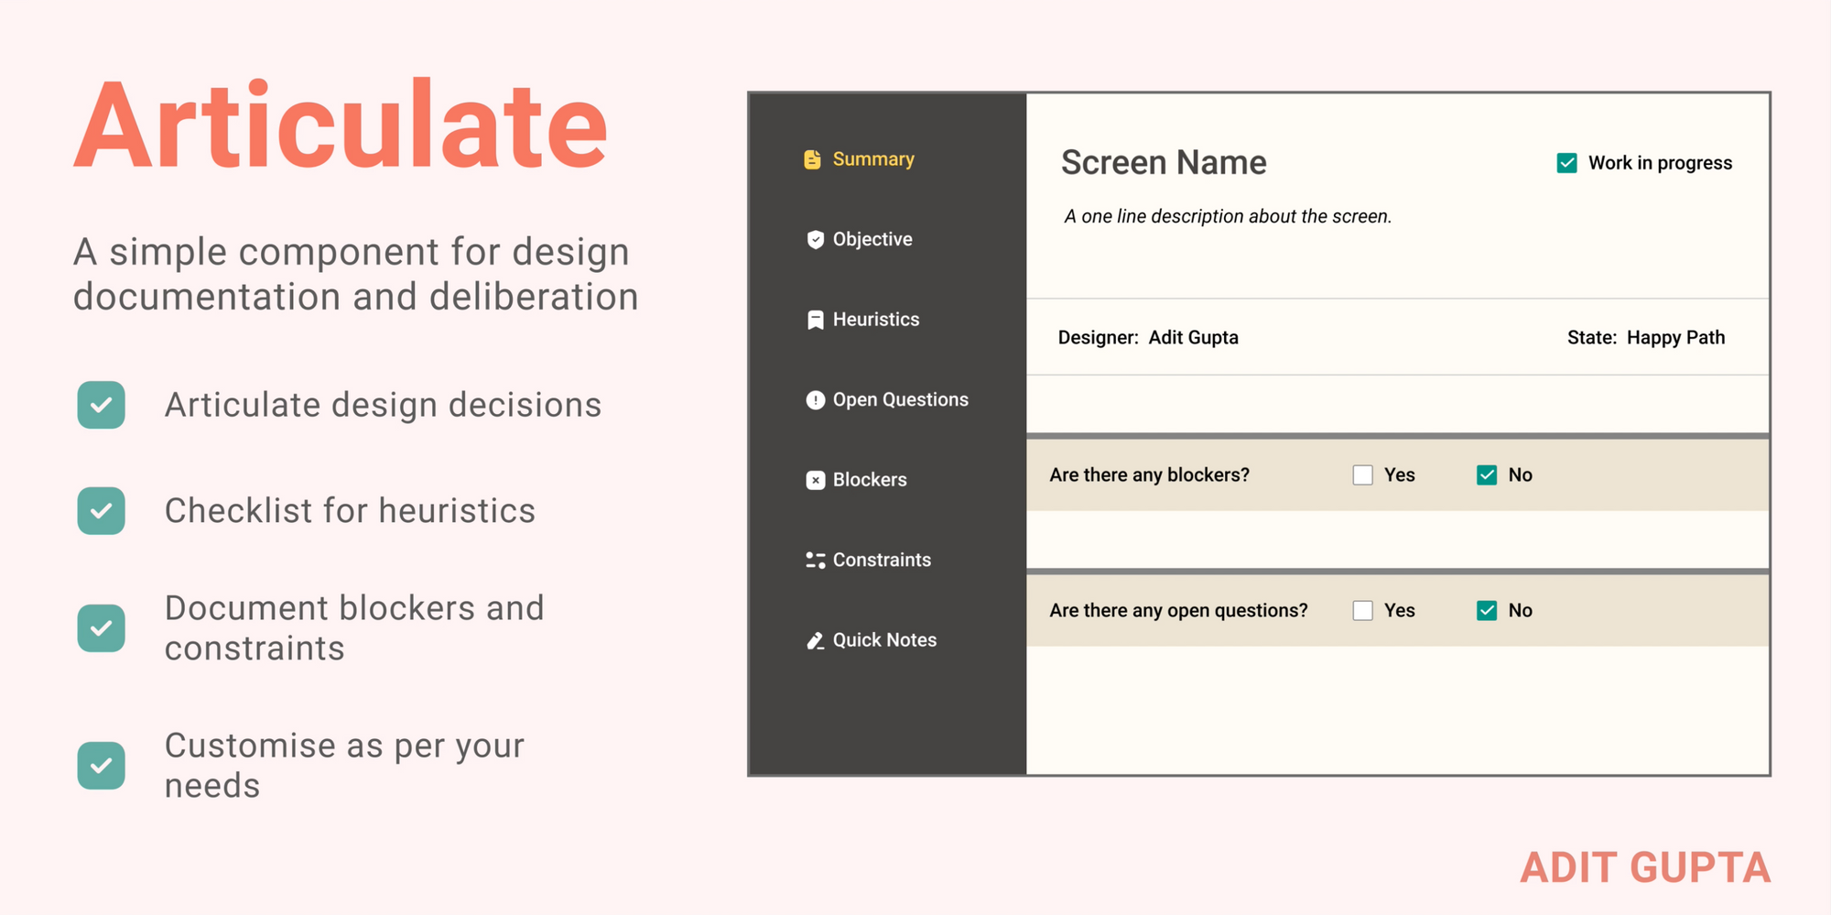Go to the Heuristics section

[x=863, y=320]
